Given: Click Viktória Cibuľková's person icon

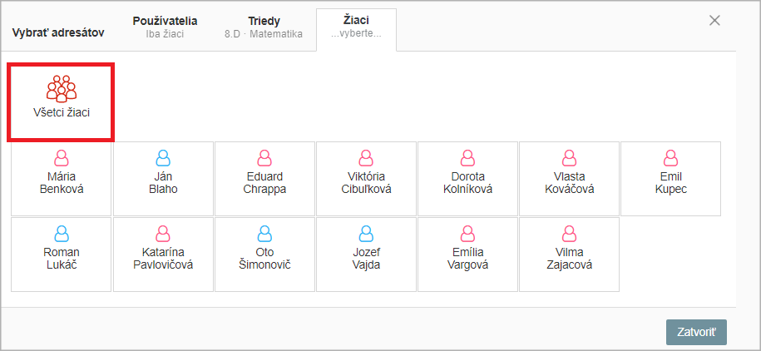Looking at the screenshot, I should (x=366, y=158).
